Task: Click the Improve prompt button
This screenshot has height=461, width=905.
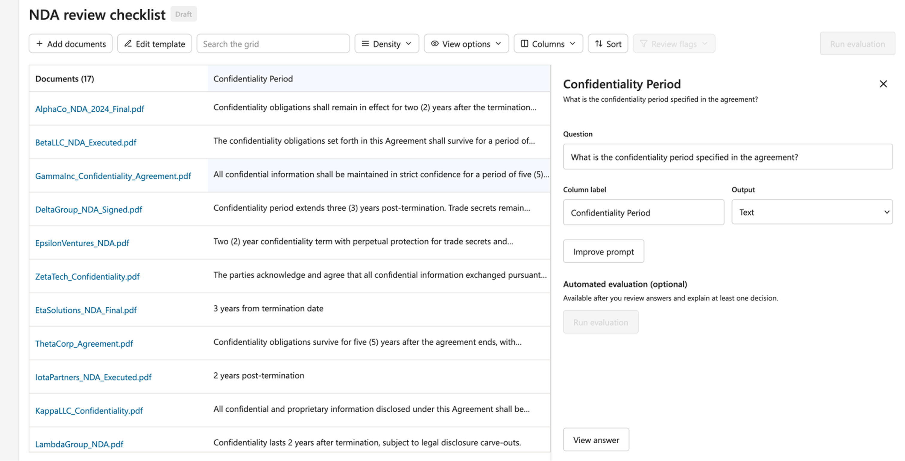Action: [603, 251]
